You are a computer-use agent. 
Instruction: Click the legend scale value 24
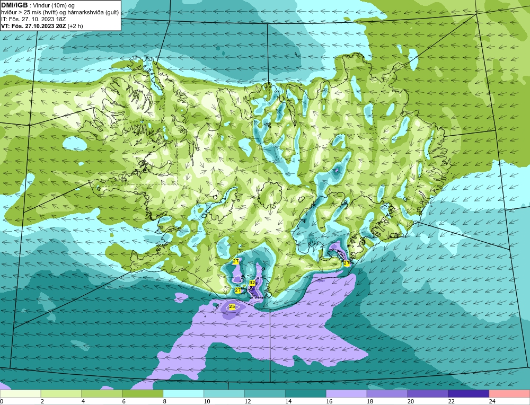tap(492, 401)
